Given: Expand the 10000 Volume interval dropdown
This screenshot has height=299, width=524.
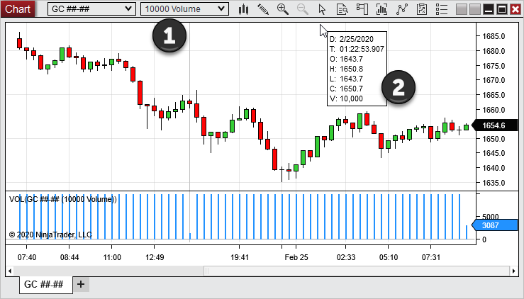Looking at the screenshot, I should [184, 9].
